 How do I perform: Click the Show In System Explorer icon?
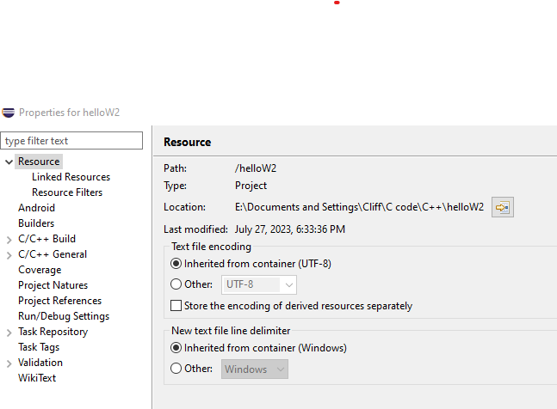(502, 207)
